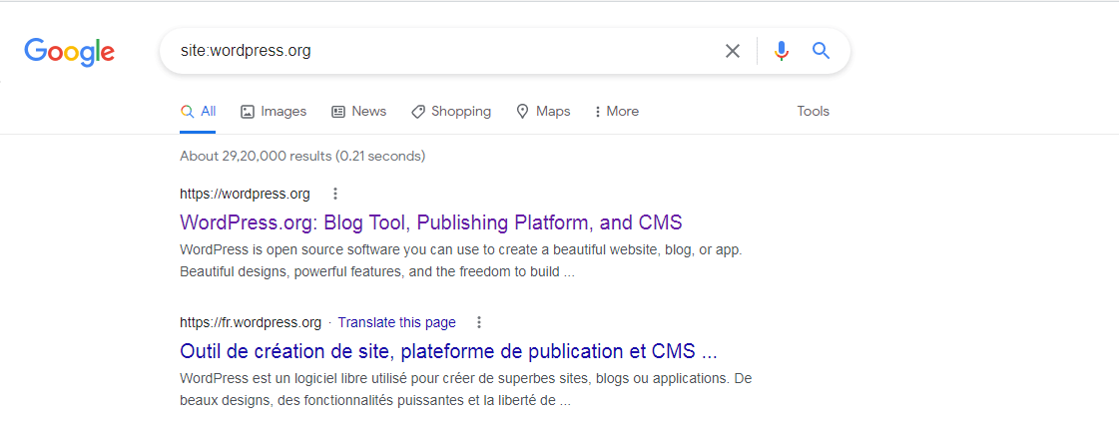Click the About 29,20,000 results text
The image size is (1119, 426).
tap(302, 155)
